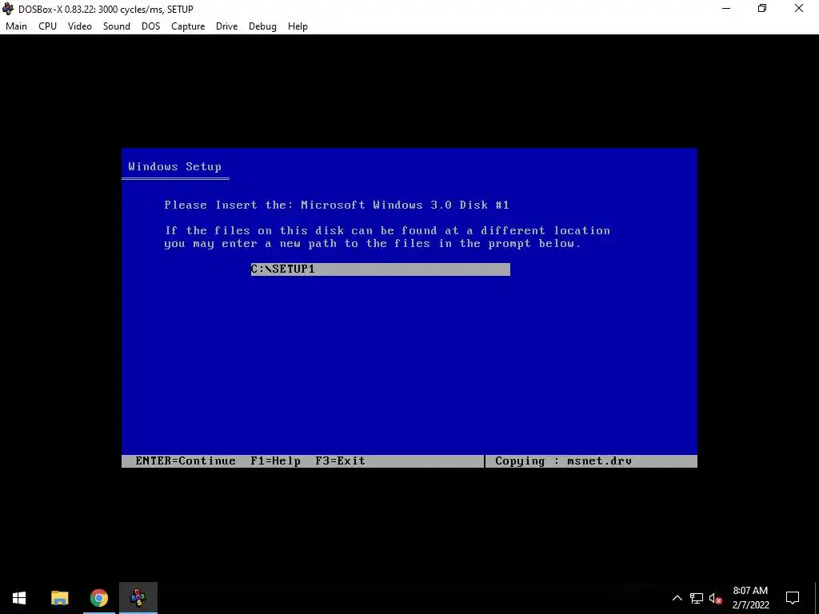
Task: Click the C:\SETUP1 path input field
Action: (x=380, y=269)
